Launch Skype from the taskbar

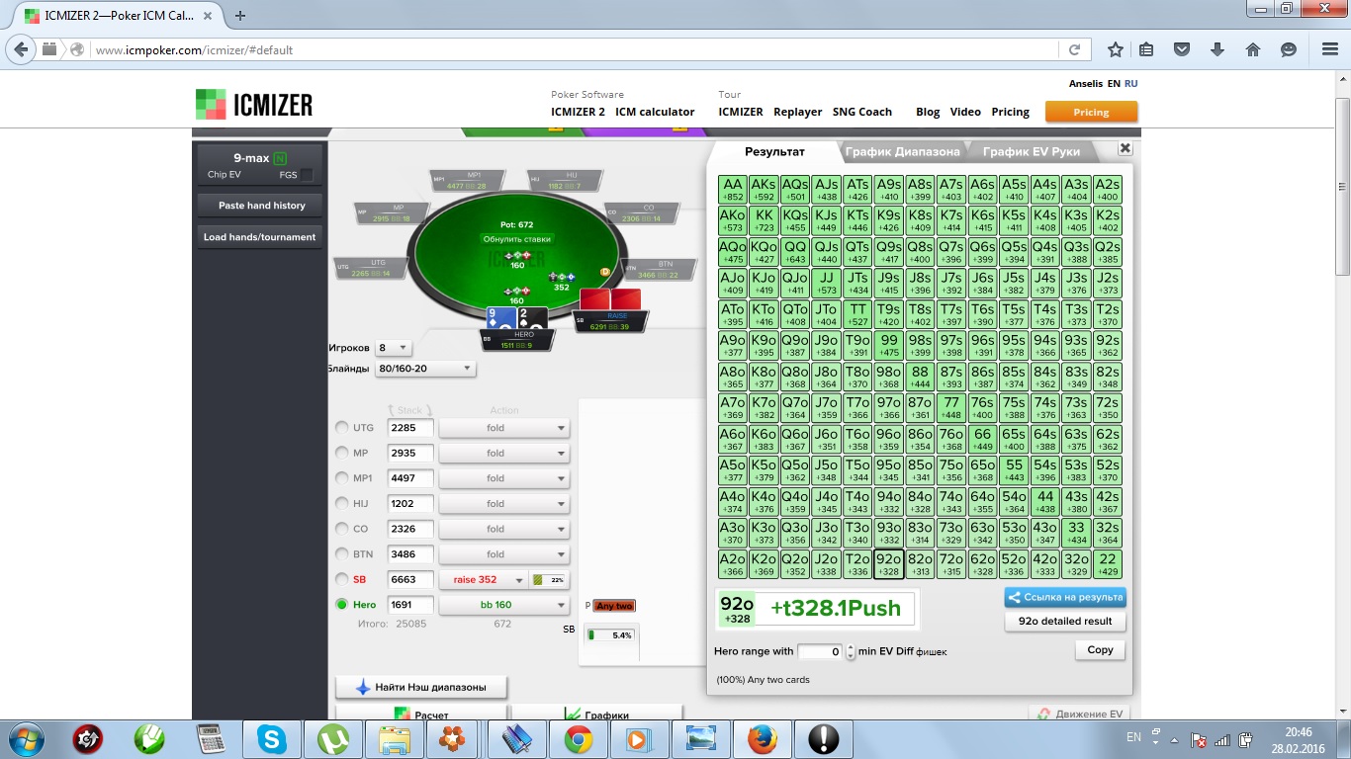coord(272,739)
